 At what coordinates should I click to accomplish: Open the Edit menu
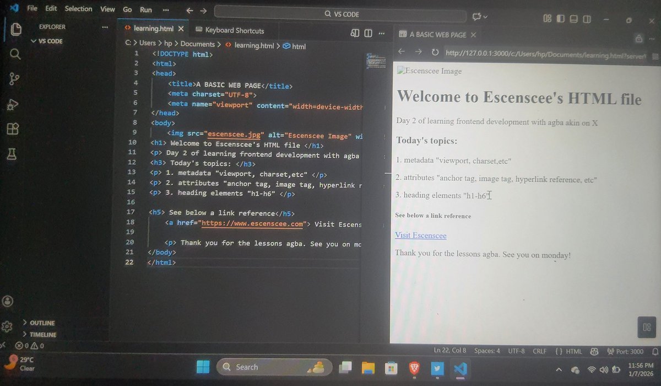pyautogui.click(x=51, y=8)
